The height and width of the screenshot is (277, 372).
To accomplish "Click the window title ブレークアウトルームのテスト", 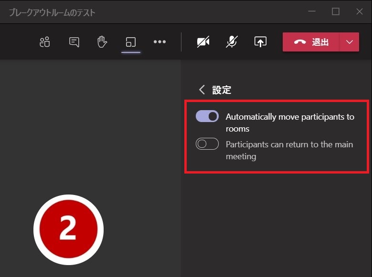I will click(x=52, y=12).
